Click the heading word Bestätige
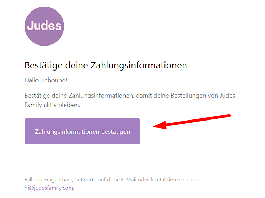 (x=43, y=66)
